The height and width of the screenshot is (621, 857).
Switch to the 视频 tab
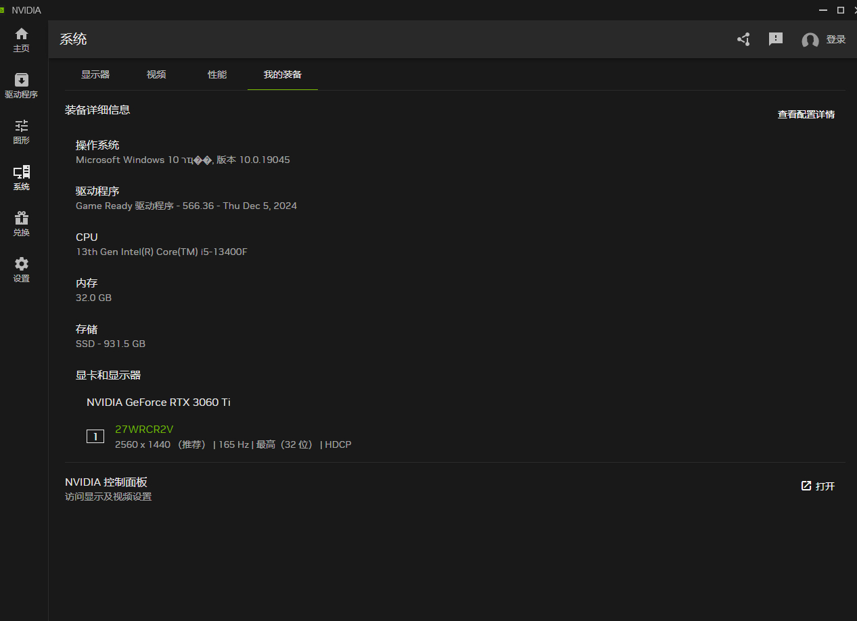156,74
